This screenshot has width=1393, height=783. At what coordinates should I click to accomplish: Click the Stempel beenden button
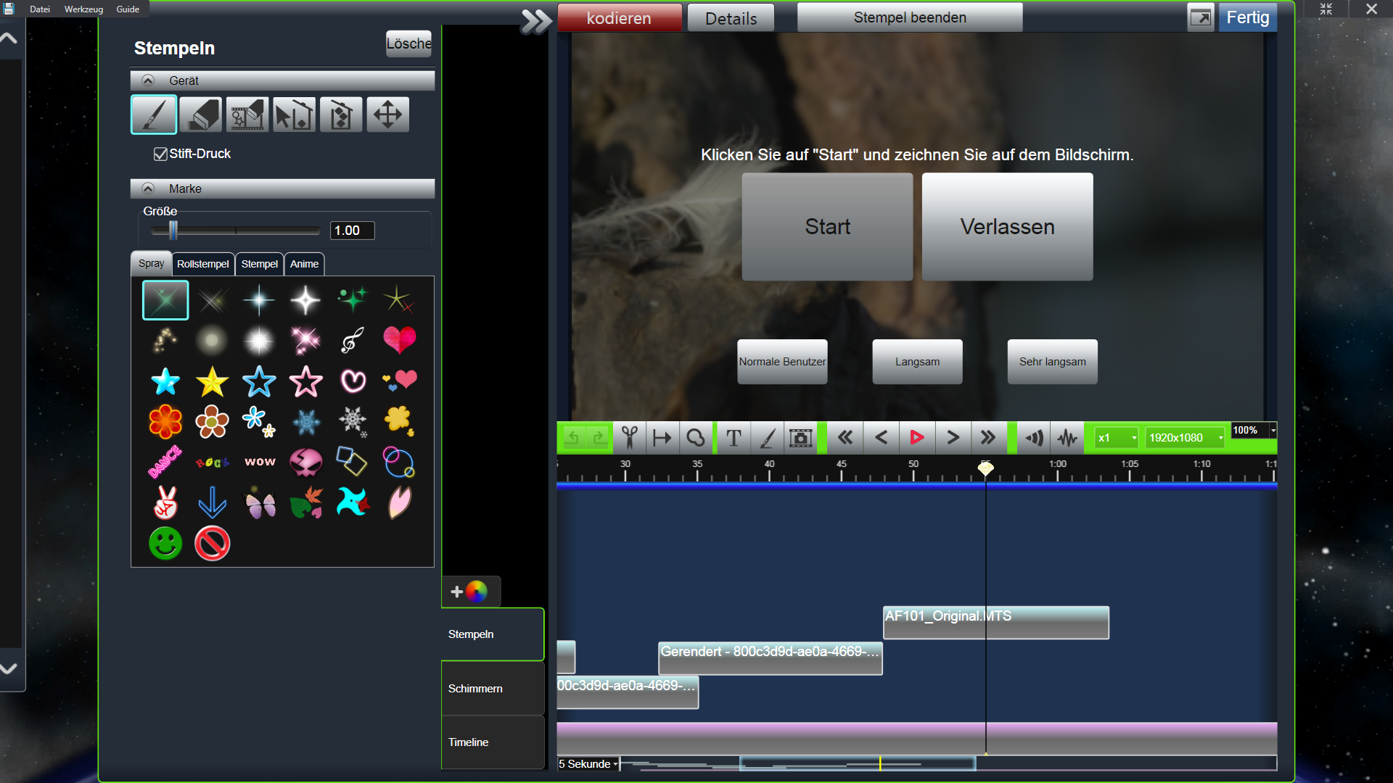910,17
